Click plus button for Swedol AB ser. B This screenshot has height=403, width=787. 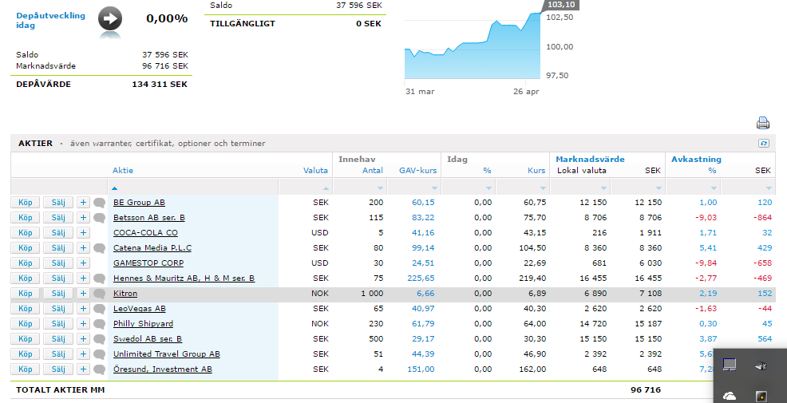(x=83, y=339)
